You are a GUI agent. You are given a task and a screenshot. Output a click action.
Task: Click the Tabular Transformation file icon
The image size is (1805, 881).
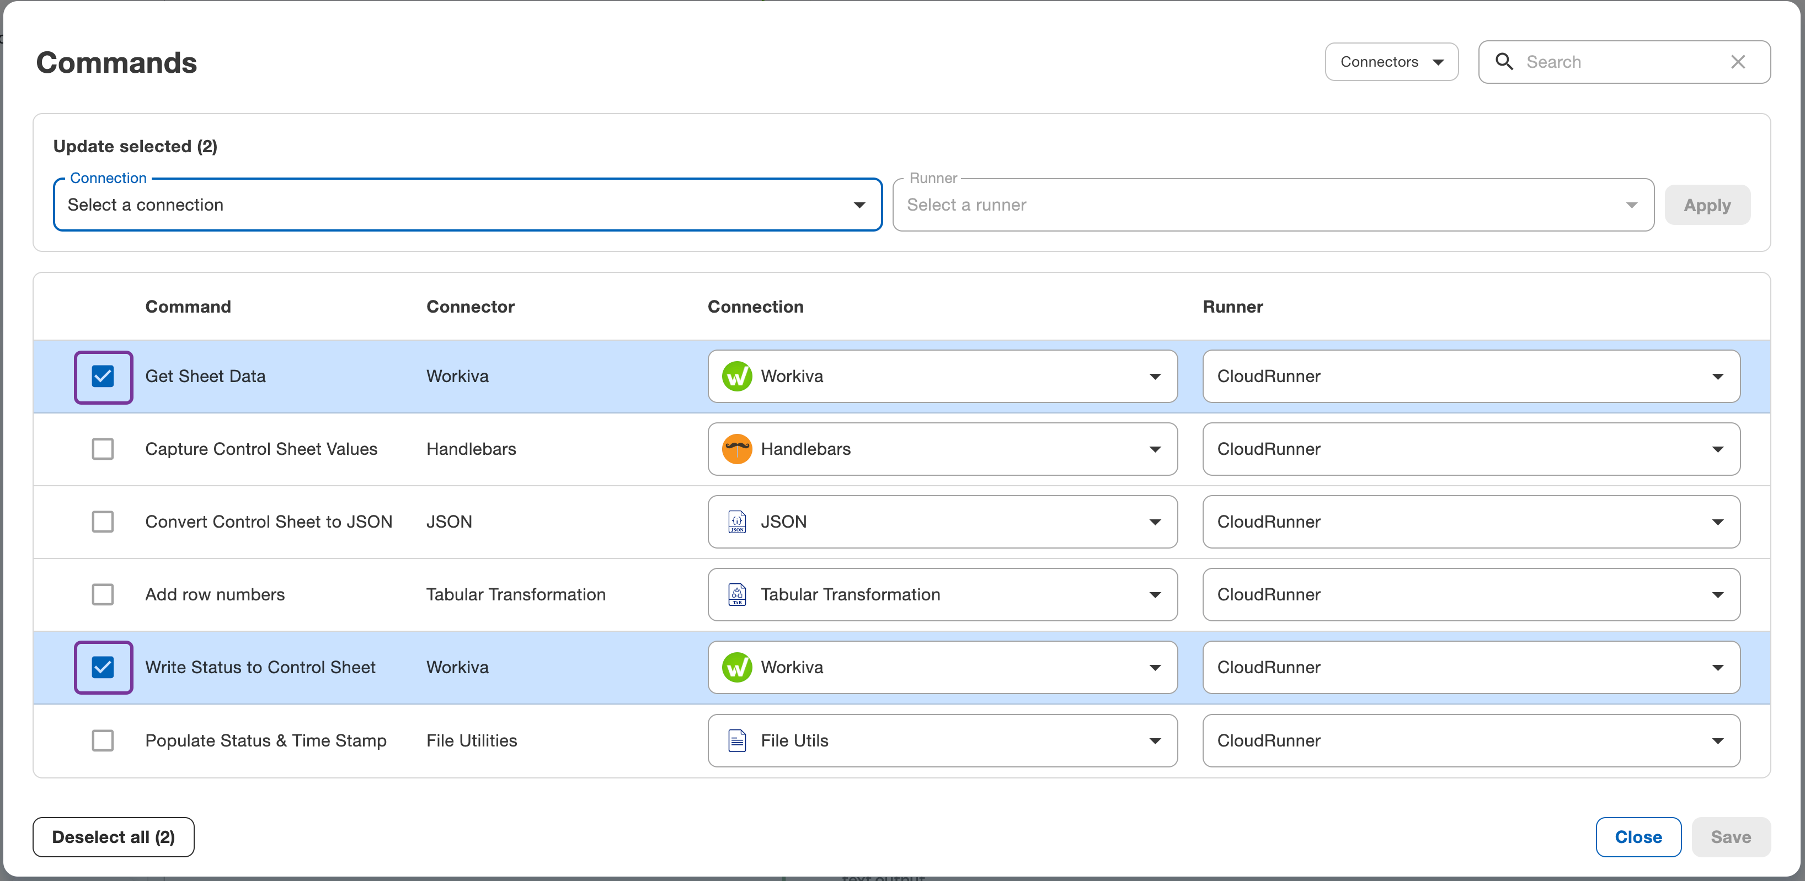pyautogui.click(x=737, y=594)
